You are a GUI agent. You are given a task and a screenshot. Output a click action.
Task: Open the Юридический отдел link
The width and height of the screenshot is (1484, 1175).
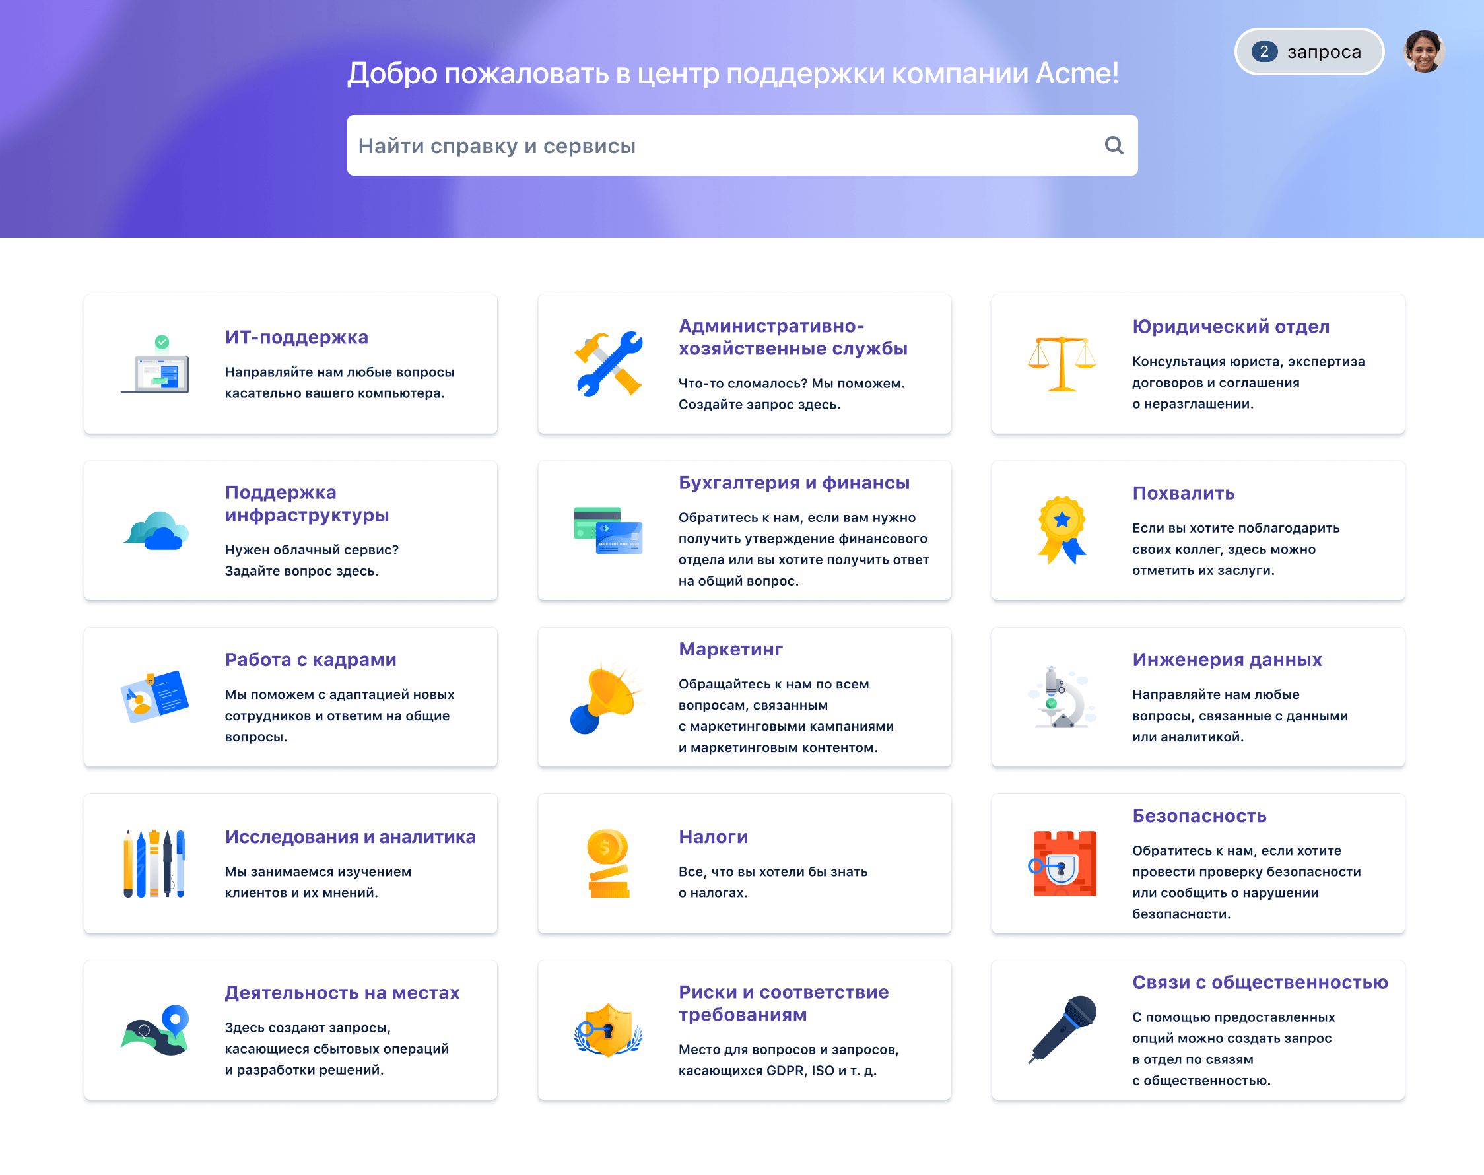1230,327
